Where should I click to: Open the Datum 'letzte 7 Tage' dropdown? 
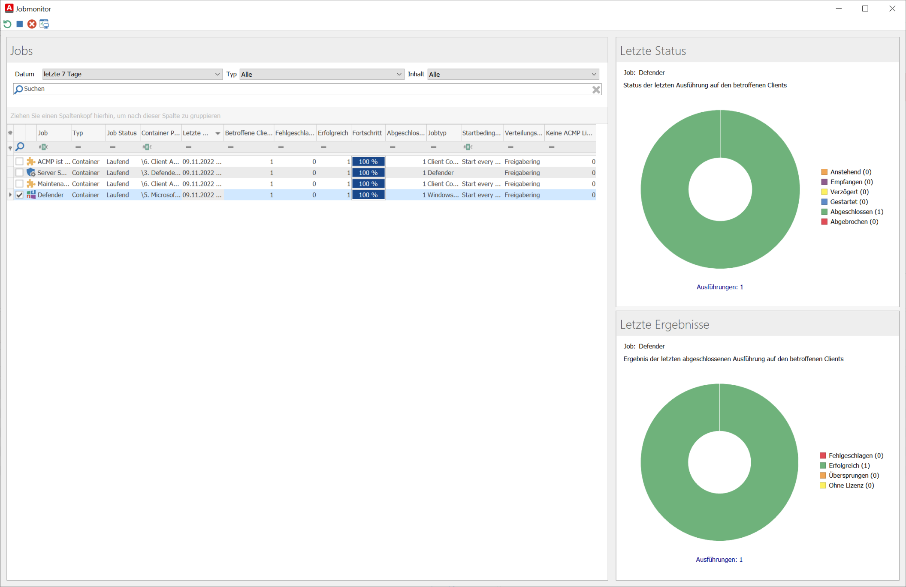217,74
